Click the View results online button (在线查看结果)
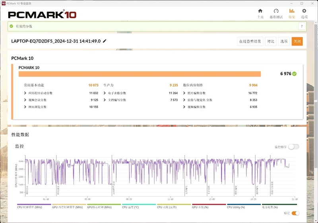Viewport: 318px width, 223px height. click(x=250, y=41)
